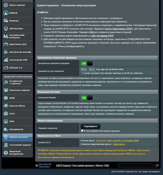This screenshot has height=175, width=163.
Task: Click the ZenWiFi BT10 router label
Action: point(44,143)
